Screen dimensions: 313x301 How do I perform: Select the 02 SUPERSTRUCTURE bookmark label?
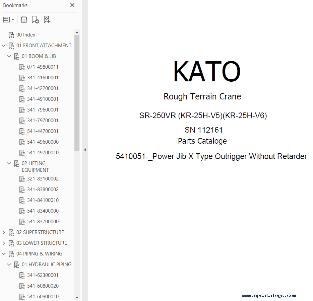pyautogui.click(x=40, y=232)
